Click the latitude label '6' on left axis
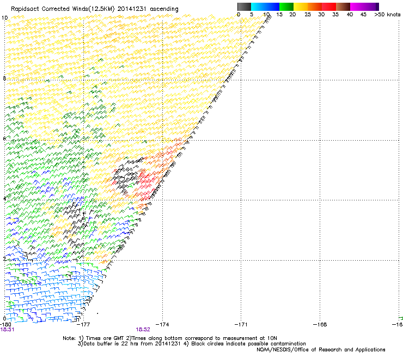403x353 pixels. 4,138
